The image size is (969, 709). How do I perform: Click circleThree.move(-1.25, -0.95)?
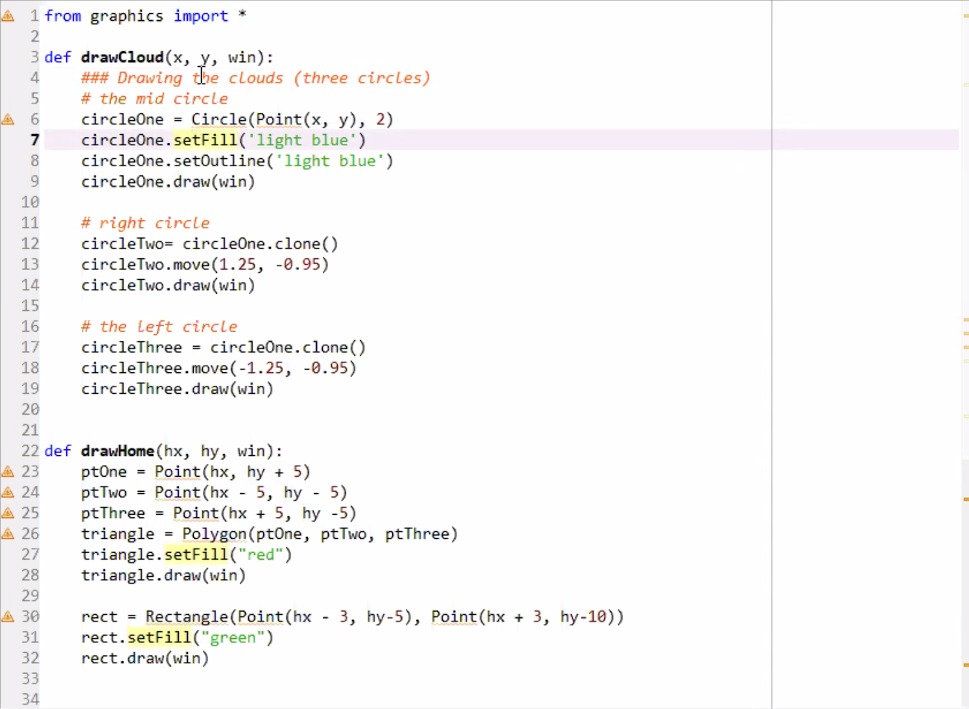[219, 368]
